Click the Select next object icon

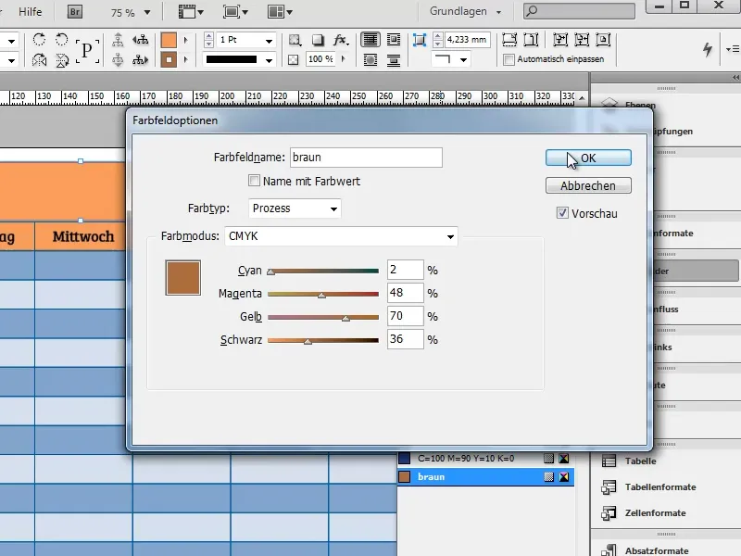tap(141, 60)
